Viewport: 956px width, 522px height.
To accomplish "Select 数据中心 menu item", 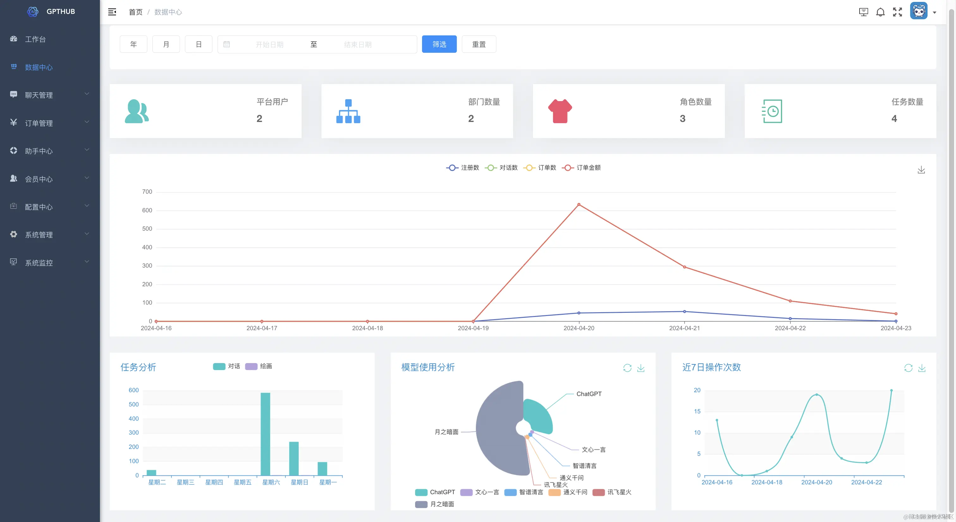I will pyautogui.click(x=39, y=67).
